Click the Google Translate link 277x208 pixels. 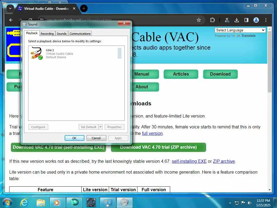[243, 36]
